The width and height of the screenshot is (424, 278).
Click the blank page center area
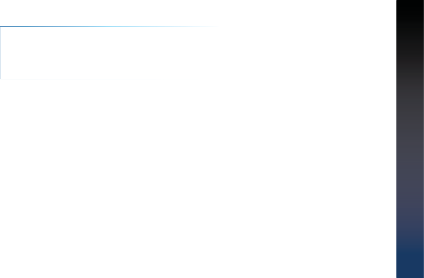[x=198, y=151]
